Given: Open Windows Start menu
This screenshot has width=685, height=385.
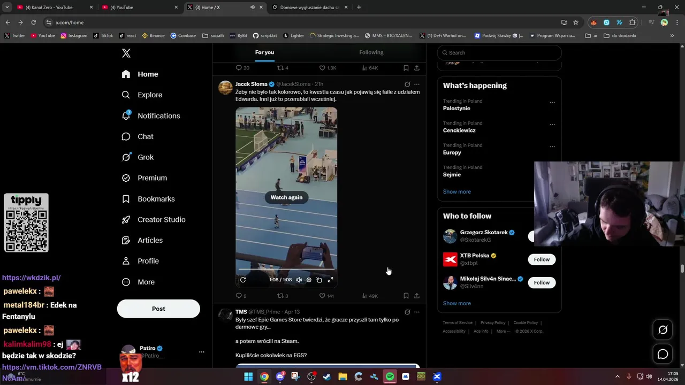Looking at the screenshot, I should (248, 376).
